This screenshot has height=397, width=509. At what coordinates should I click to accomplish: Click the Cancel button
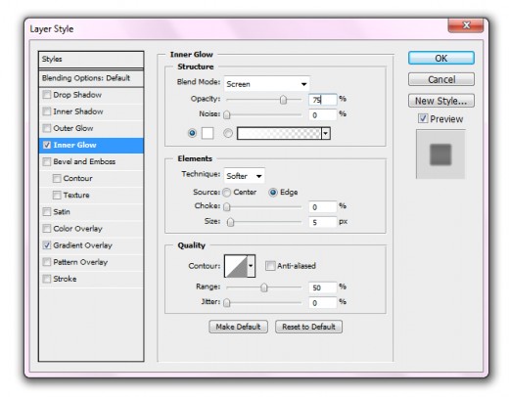441,79
